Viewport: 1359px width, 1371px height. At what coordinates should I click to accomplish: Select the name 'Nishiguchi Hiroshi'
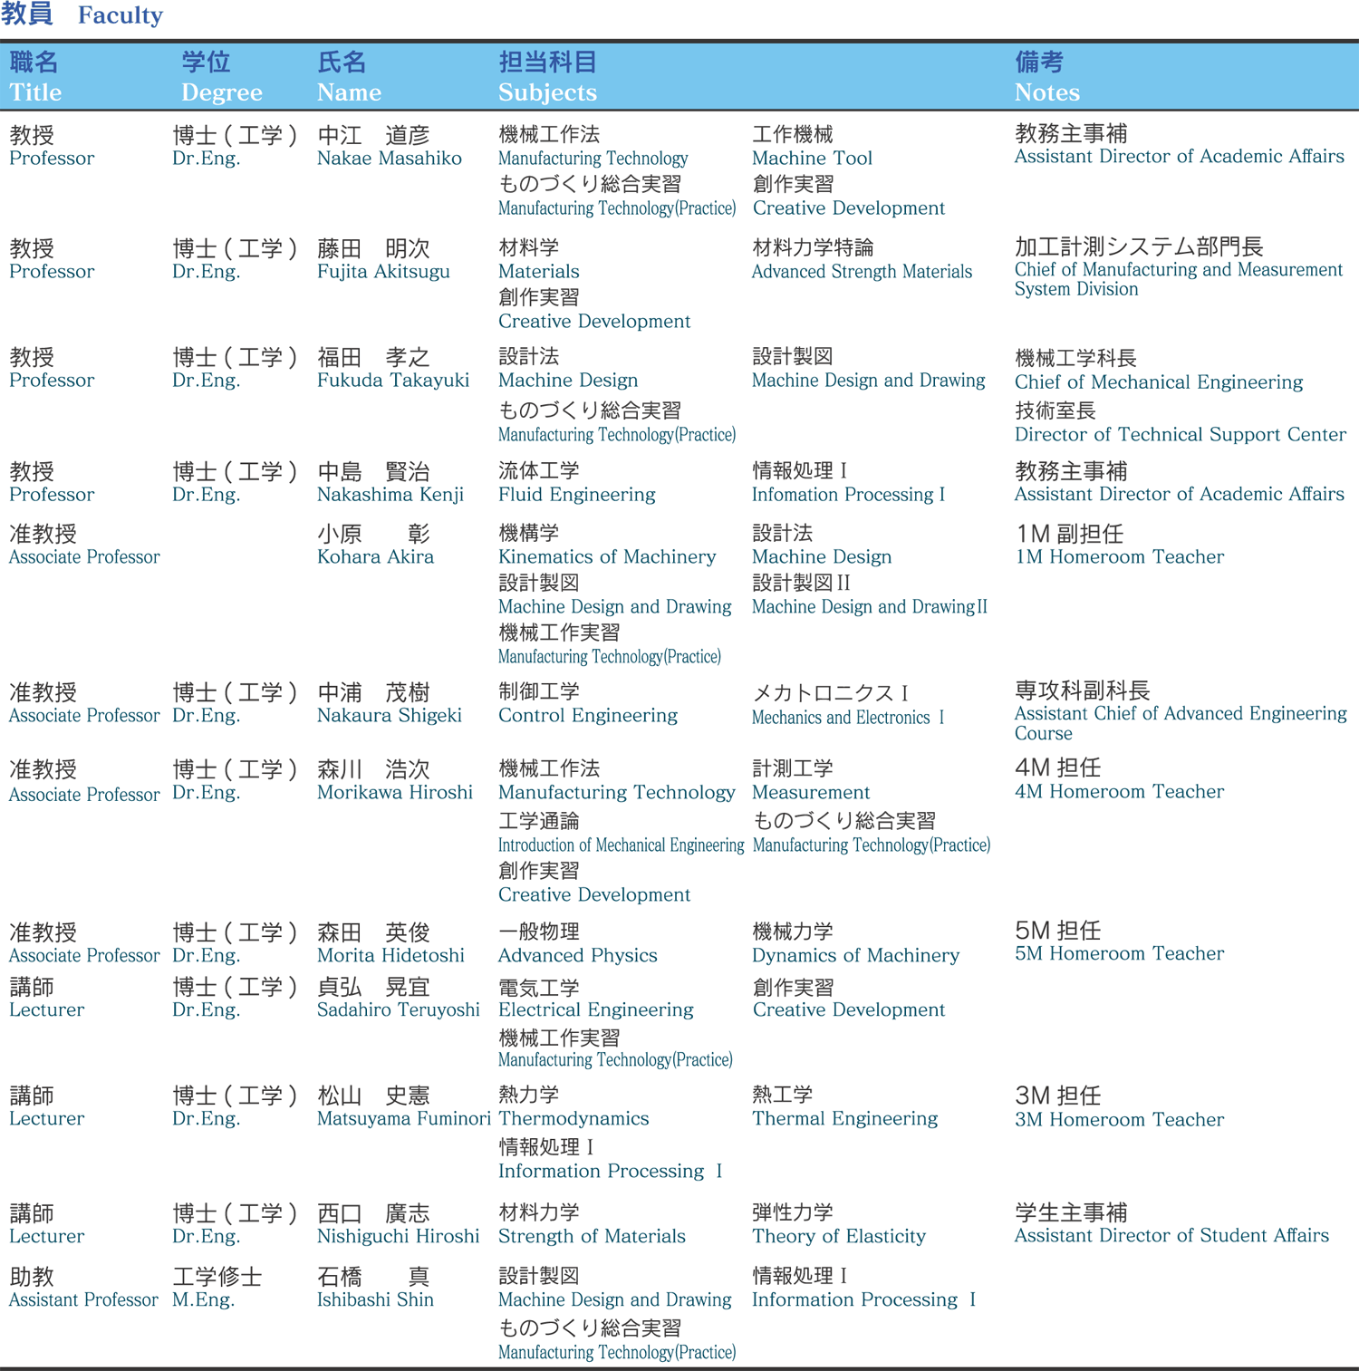[399, 1237]
